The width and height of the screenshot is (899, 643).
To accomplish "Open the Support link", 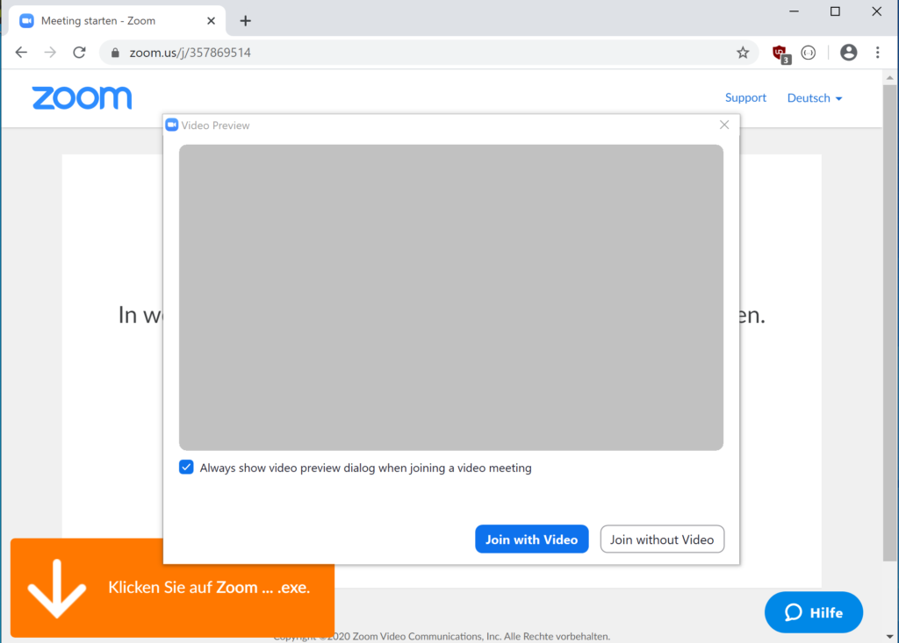I will coord(745,97).
